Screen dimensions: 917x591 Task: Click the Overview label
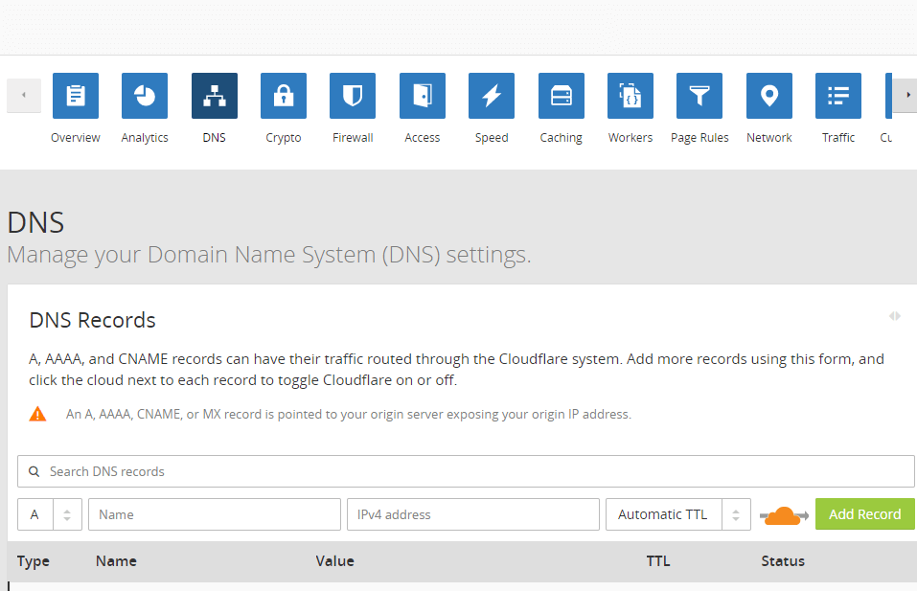[76, 137]
